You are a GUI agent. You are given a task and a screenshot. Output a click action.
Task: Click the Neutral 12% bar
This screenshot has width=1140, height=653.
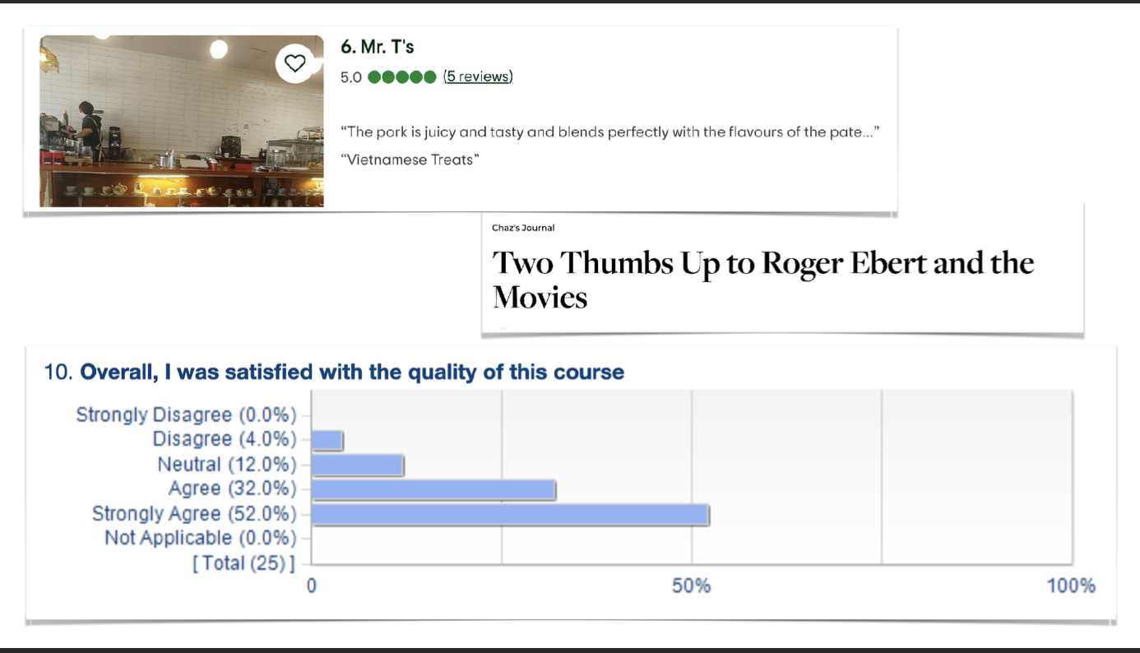tap(358, 465)
